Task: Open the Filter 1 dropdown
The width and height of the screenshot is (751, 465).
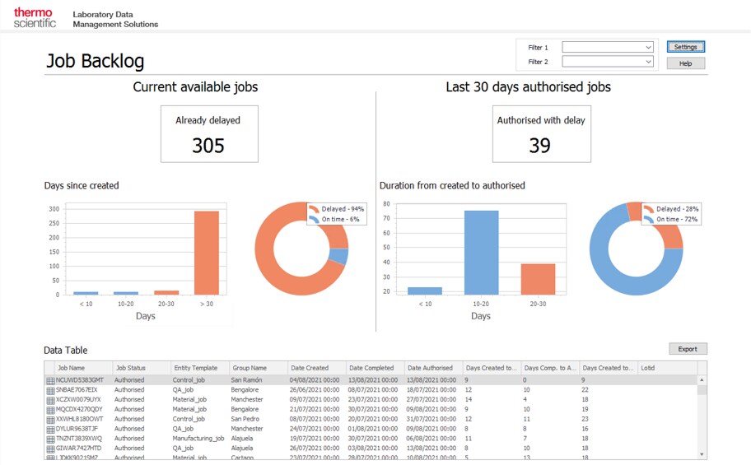Action: (608, 48)
